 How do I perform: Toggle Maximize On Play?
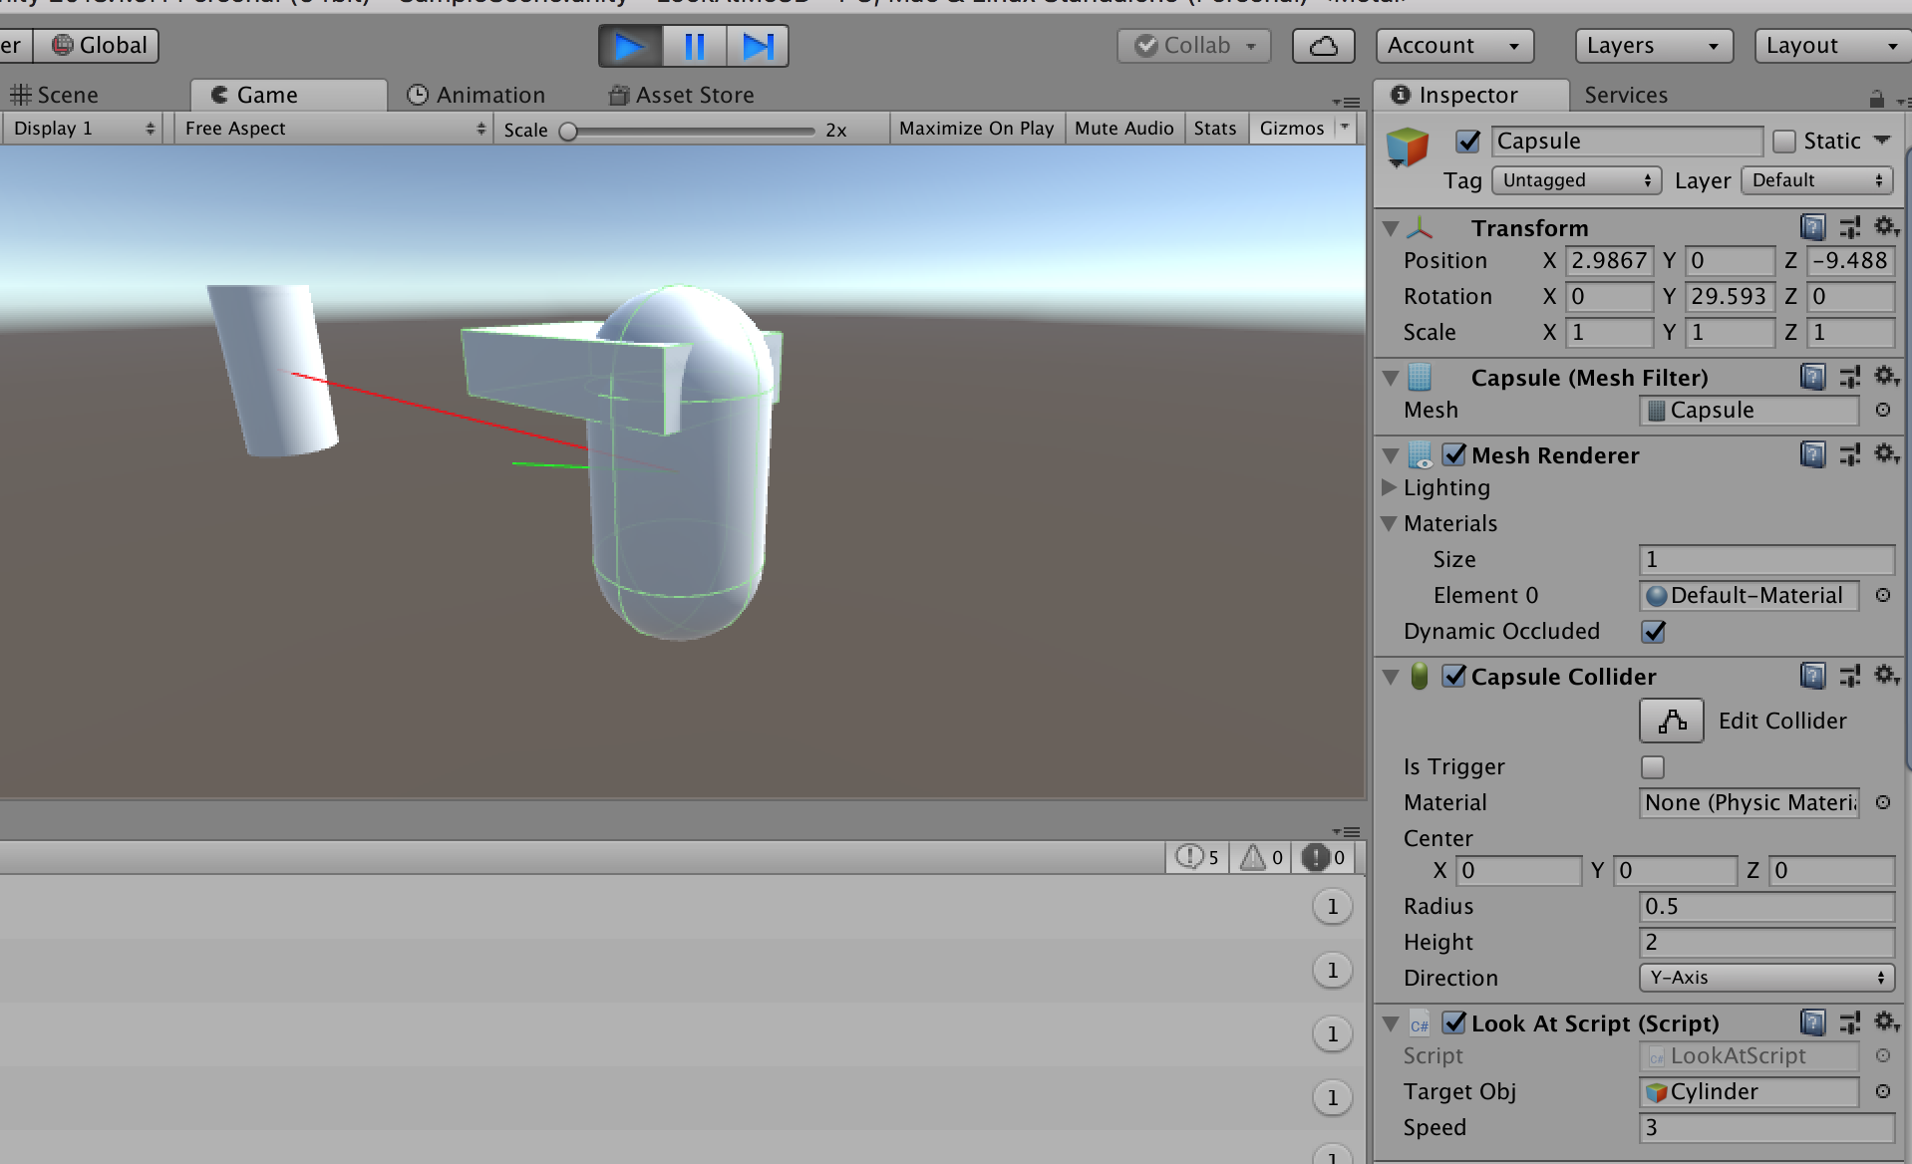point(976,129)
